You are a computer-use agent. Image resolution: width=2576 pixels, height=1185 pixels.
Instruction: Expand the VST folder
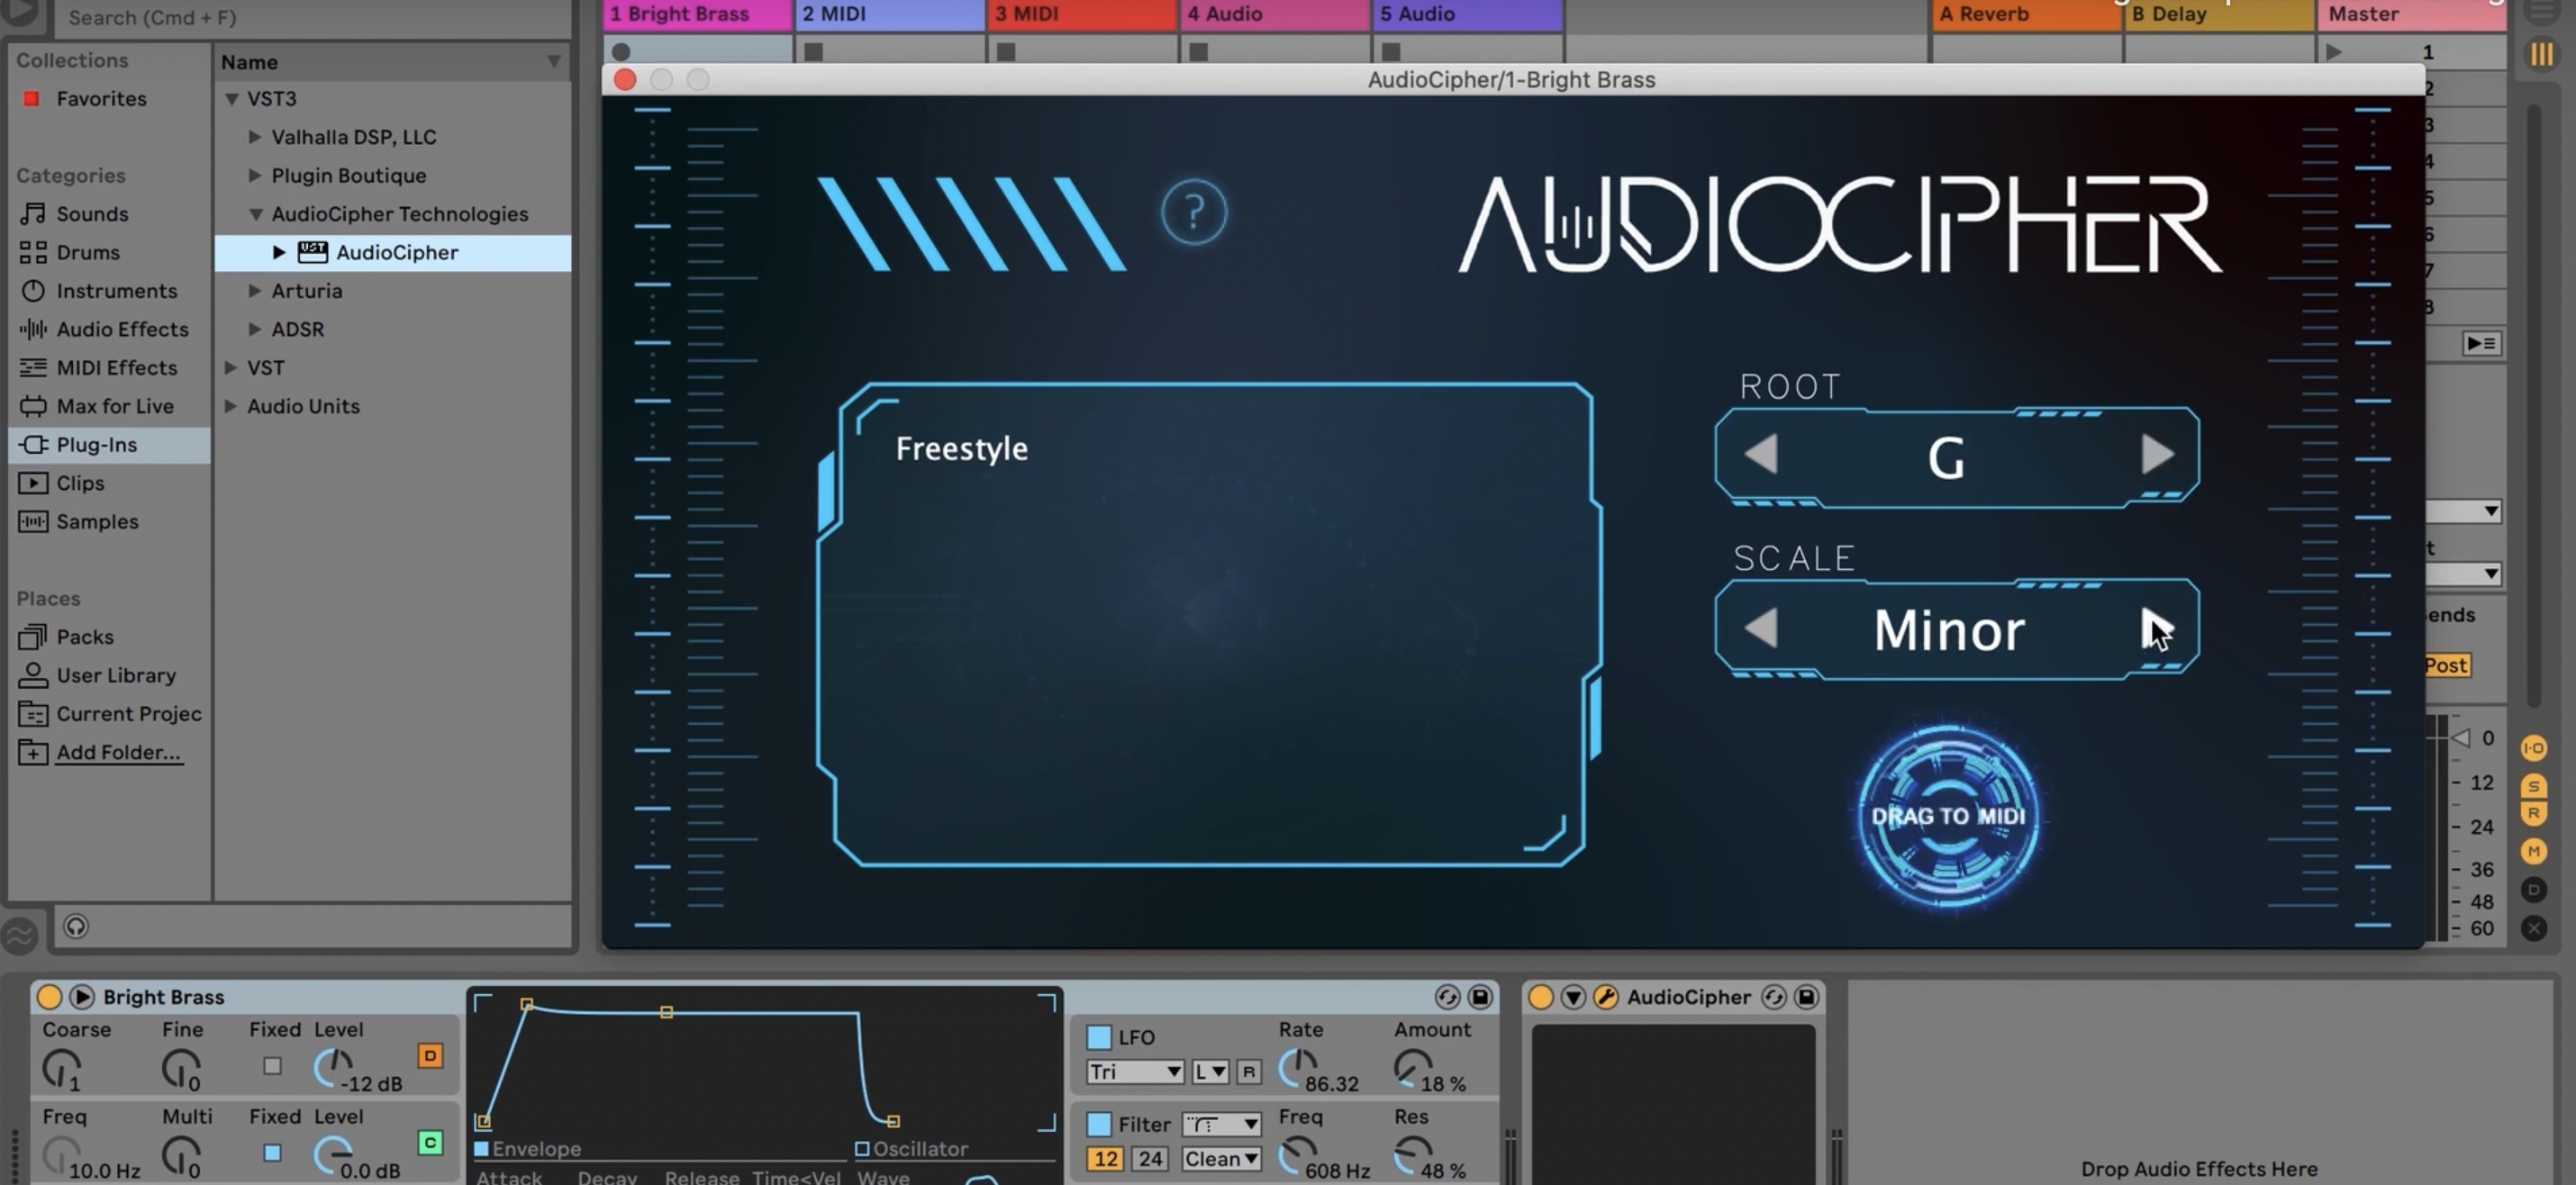(231, 368)
